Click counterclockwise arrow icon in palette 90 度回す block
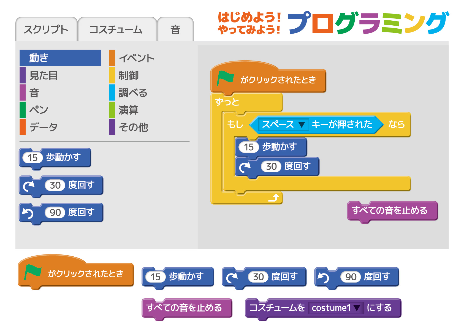 (x=28, y=213)
